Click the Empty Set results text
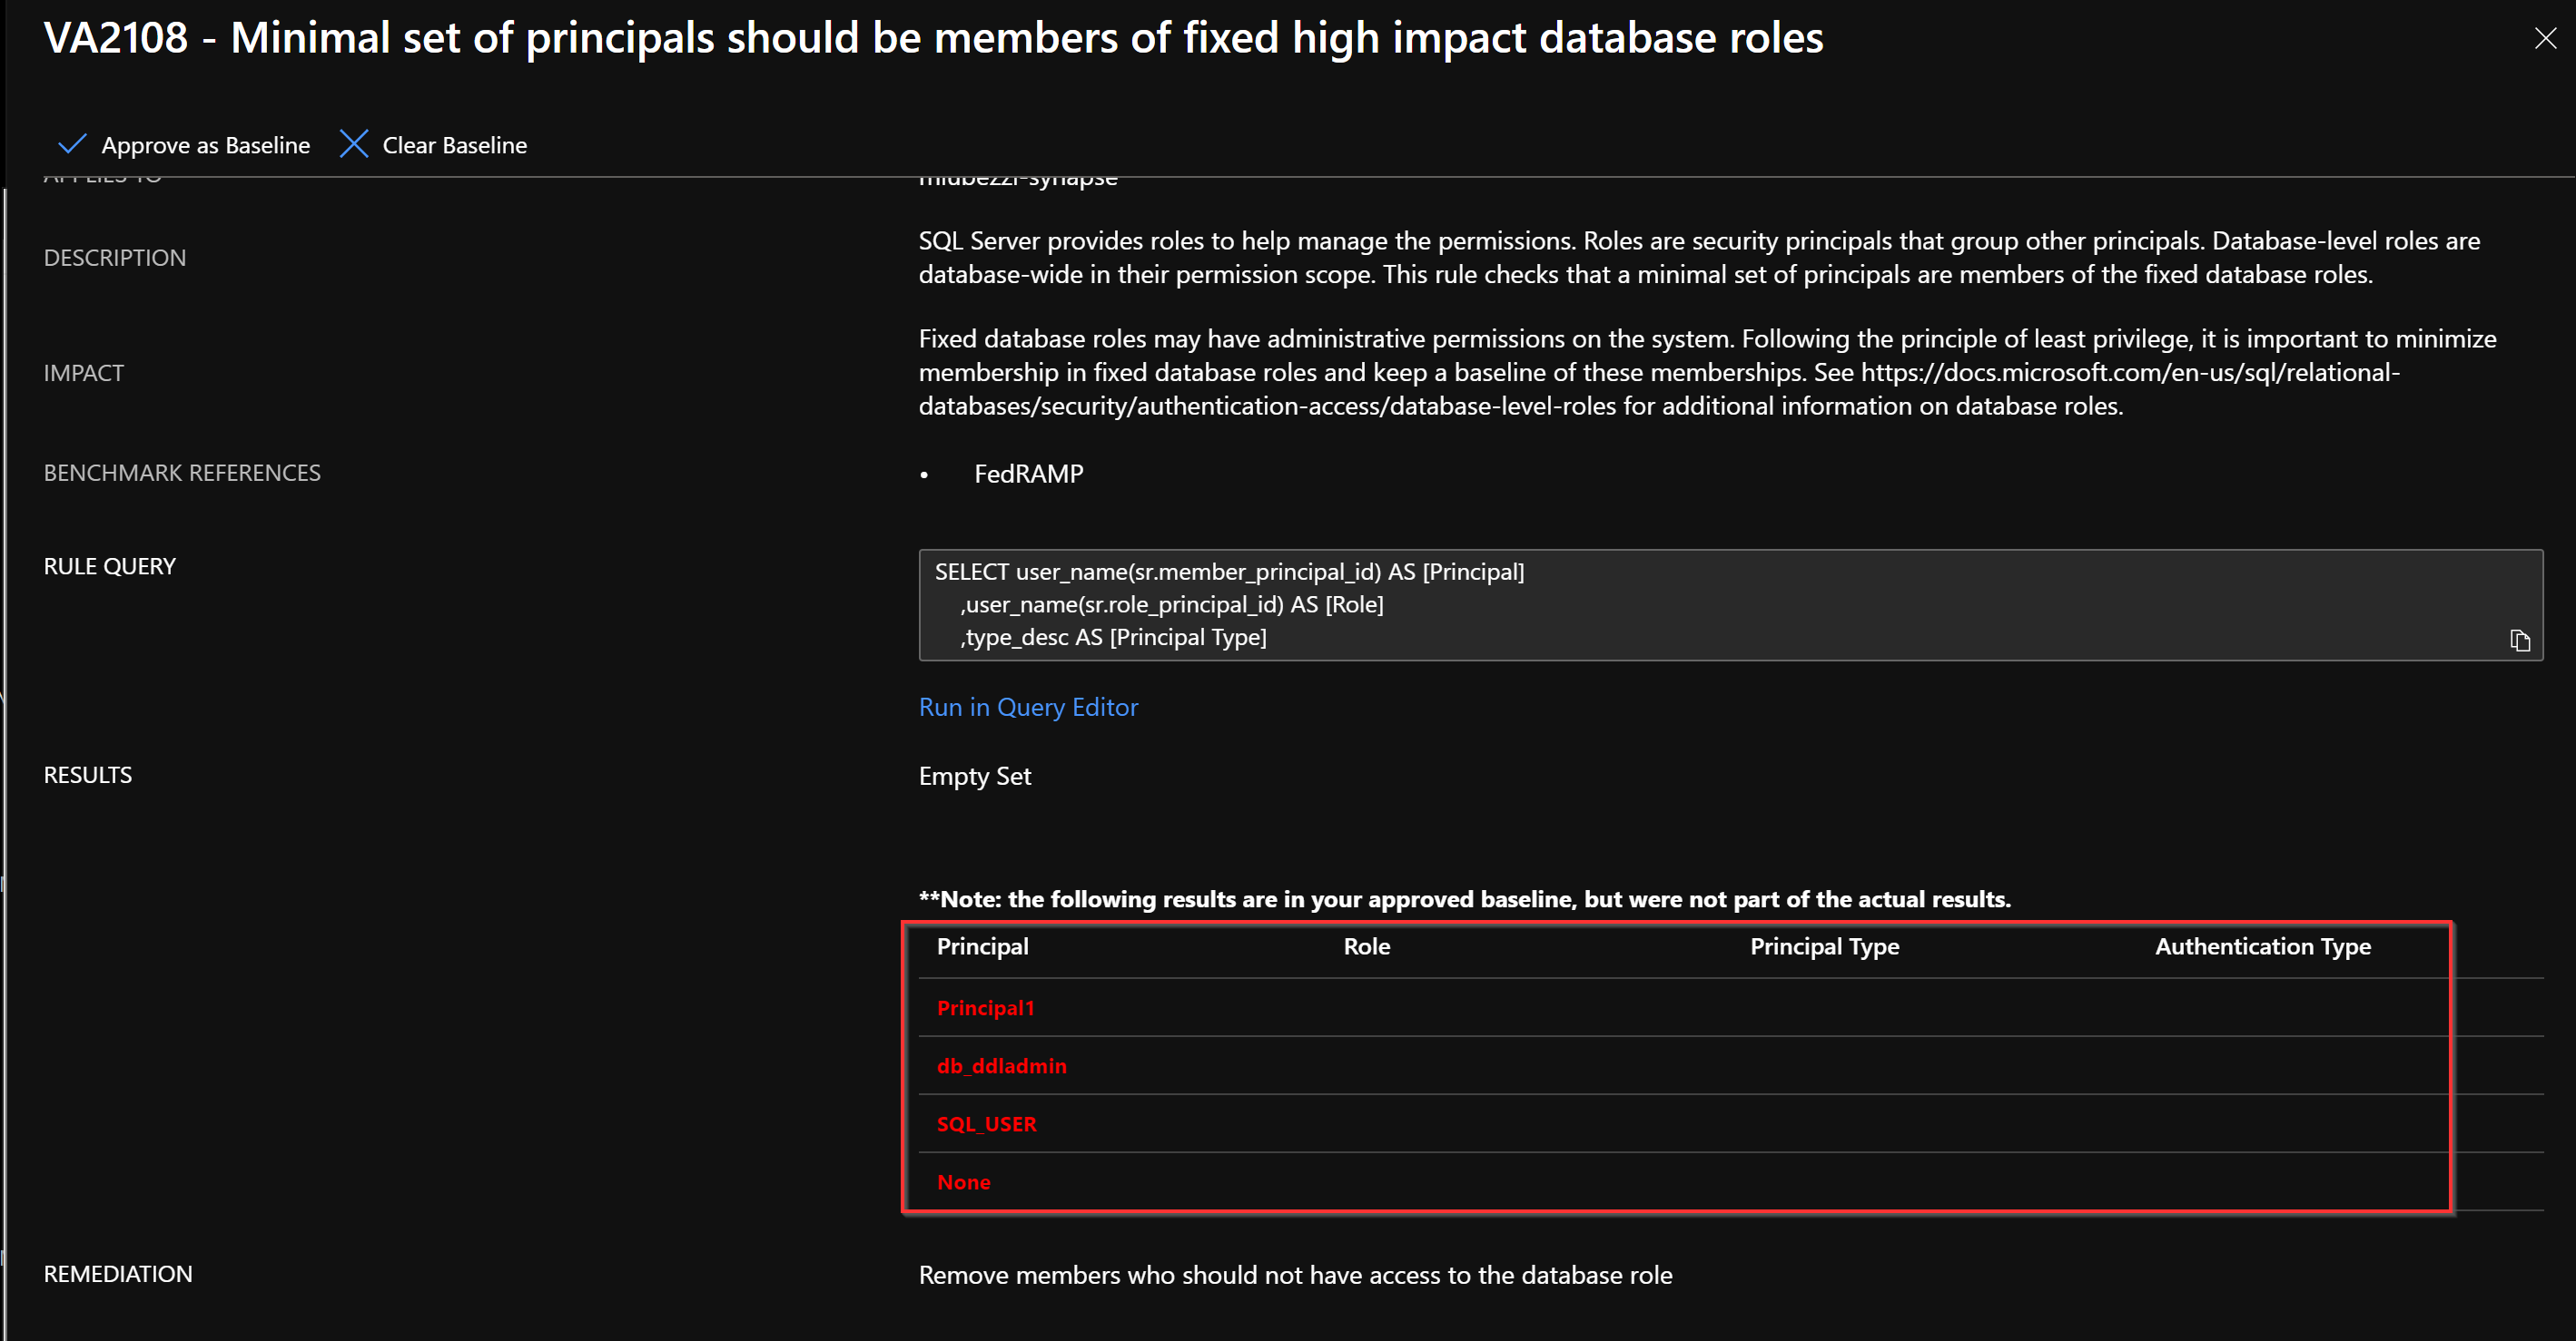Viewport: 2576px width, 1341px height. (974, 777)
